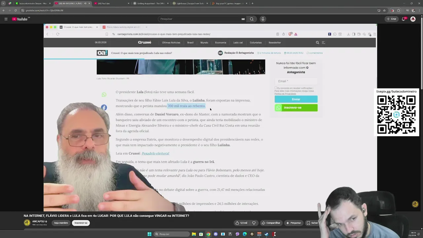The width and height of the screenshot is (423, 238).
Task: Open Últimas Notícias in Crusoé menu
Action: pos(171,42)
